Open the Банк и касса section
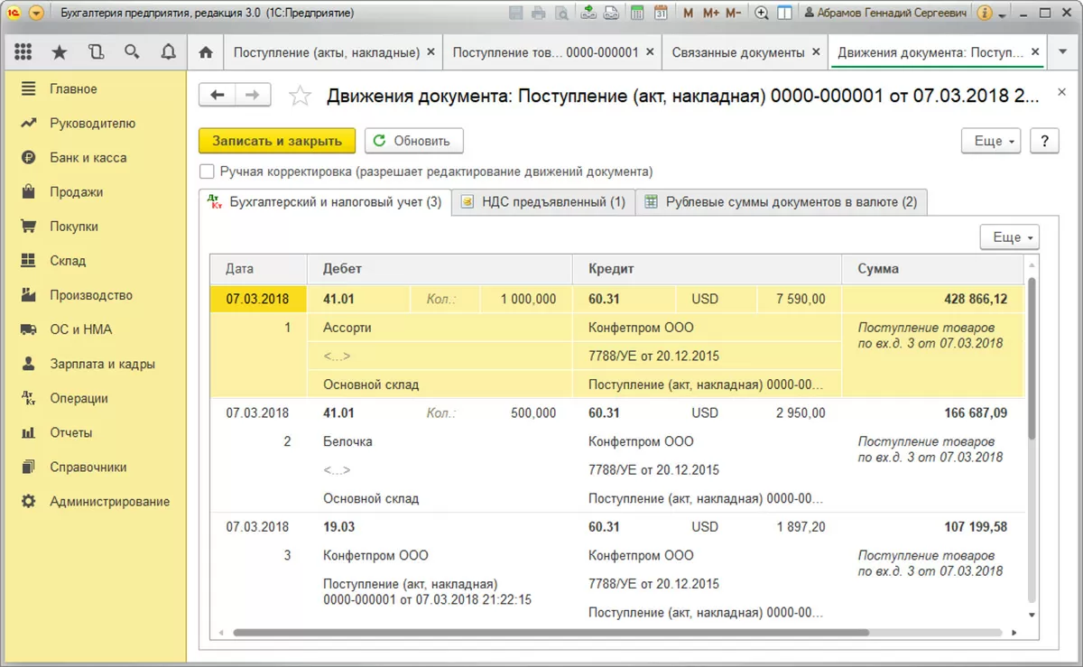 [88, 158]
